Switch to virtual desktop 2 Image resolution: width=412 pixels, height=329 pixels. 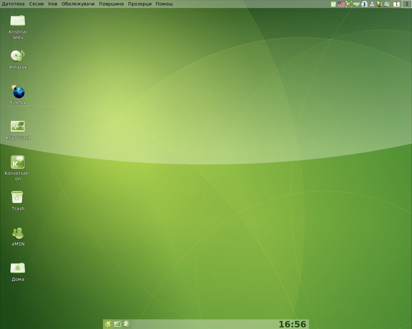407,4
